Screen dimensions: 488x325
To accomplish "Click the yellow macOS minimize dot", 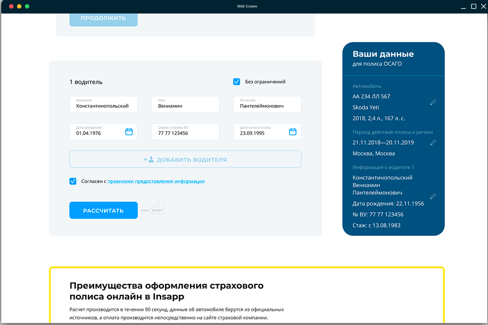I will pyautogui.click(x=19, y=6).
